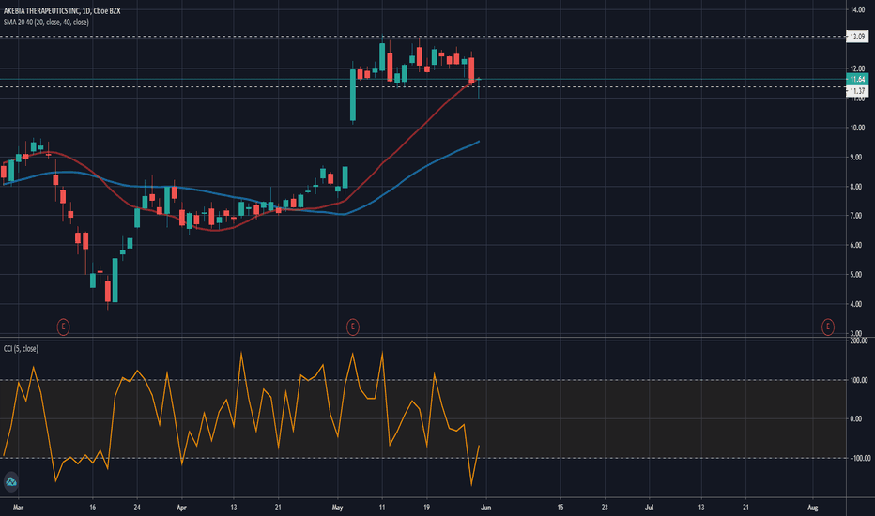
Task: Select the 11.64 current price label
Action: tap(857, 79)
